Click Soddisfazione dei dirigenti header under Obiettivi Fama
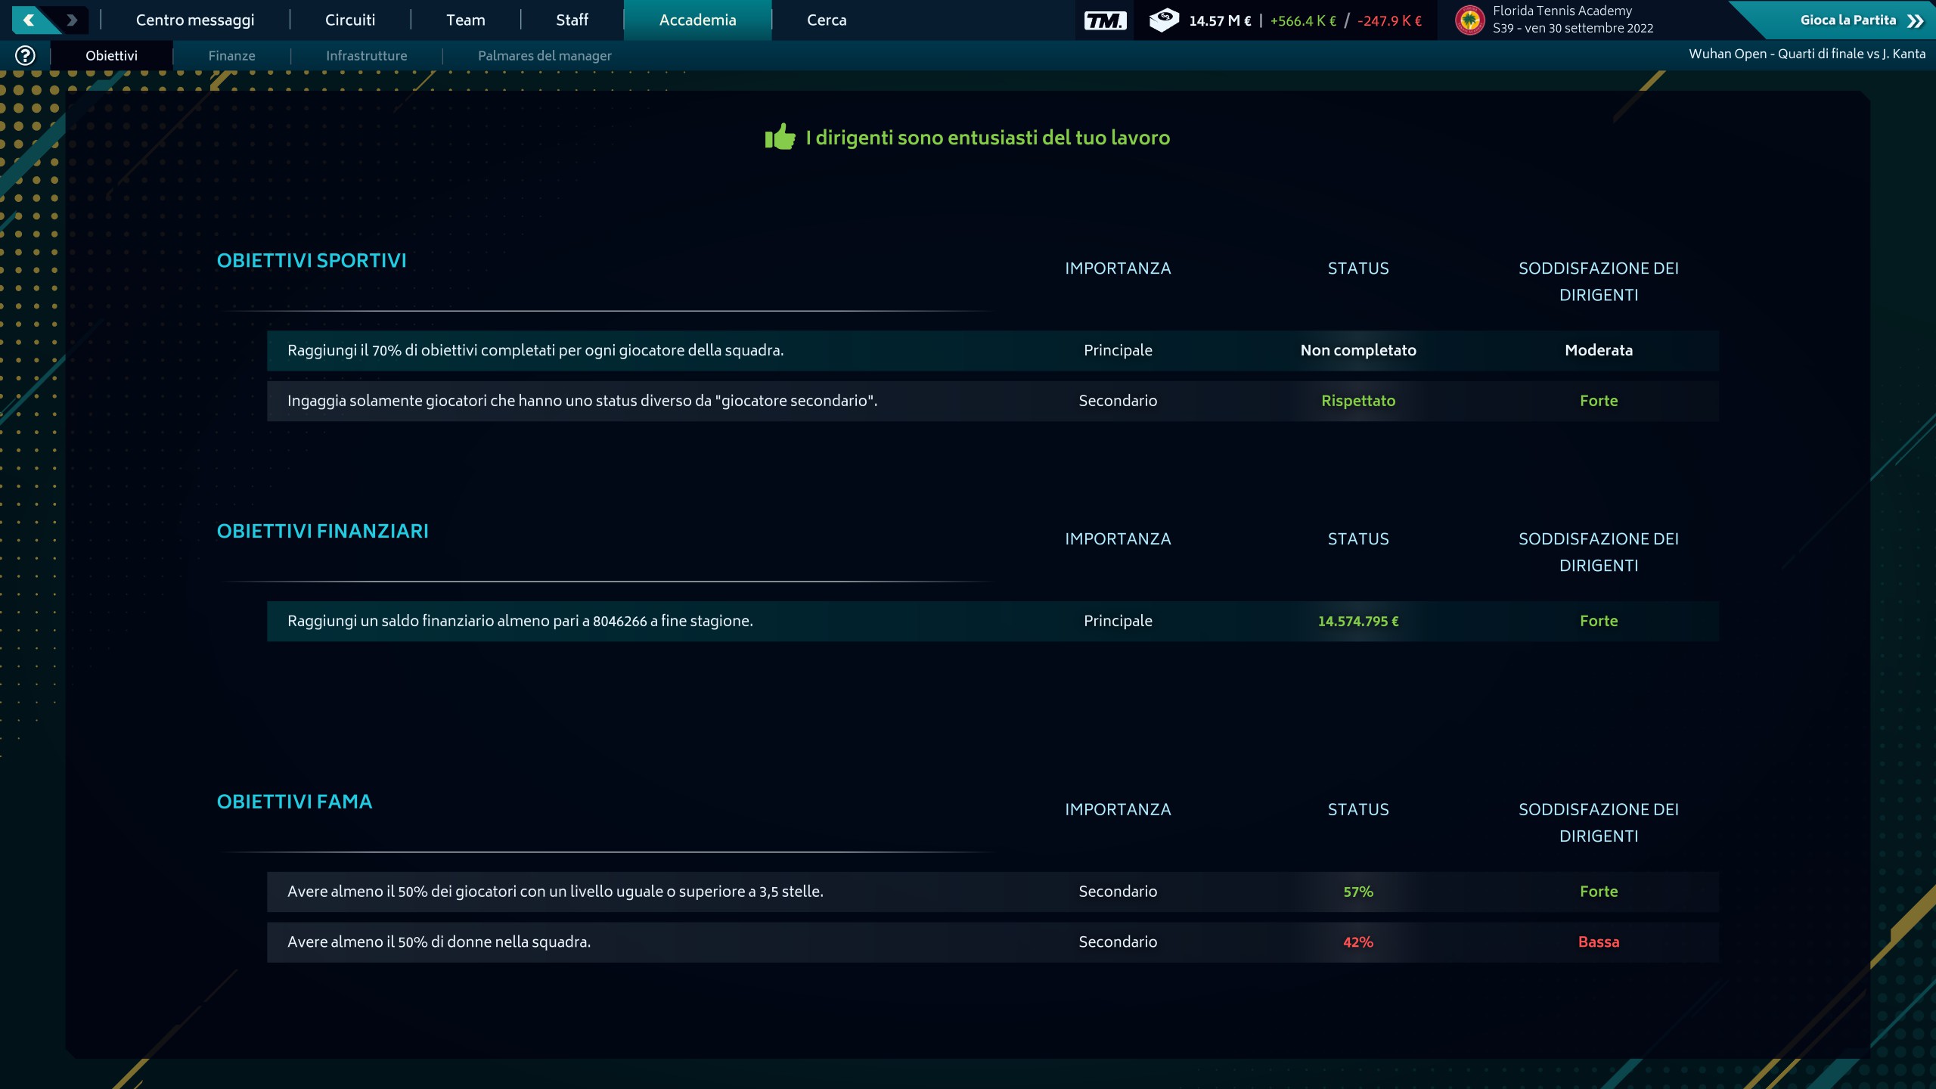 coord(1599,823)
